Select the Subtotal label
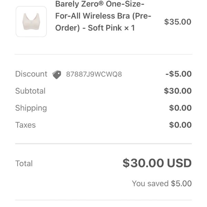The height and width of the screenshot is (207, 207). [x=30, y=91]
